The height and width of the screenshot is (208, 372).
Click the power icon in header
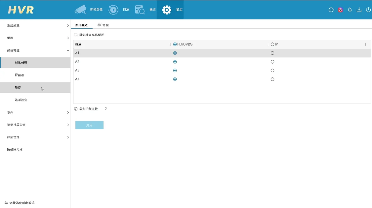click(368, 10)
